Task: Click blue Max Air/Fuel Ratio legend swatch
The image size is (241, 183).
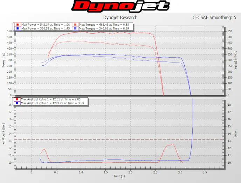Action: tap(17, 103)
